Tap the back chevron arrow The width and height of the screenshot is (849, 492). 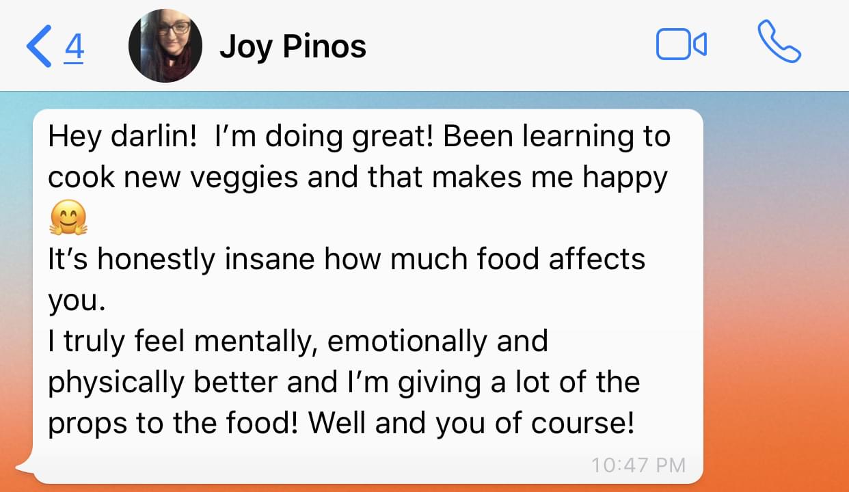39,46
